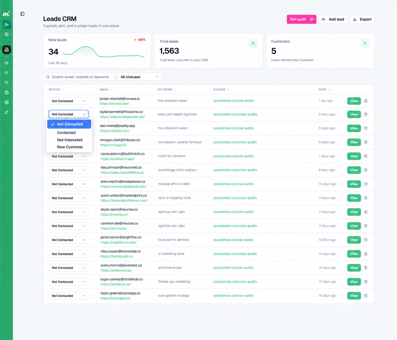Change status for quinn.wilson@mailandprint.co
The width and height of the screenshot is (397, 340).
[x=68, y=198]
